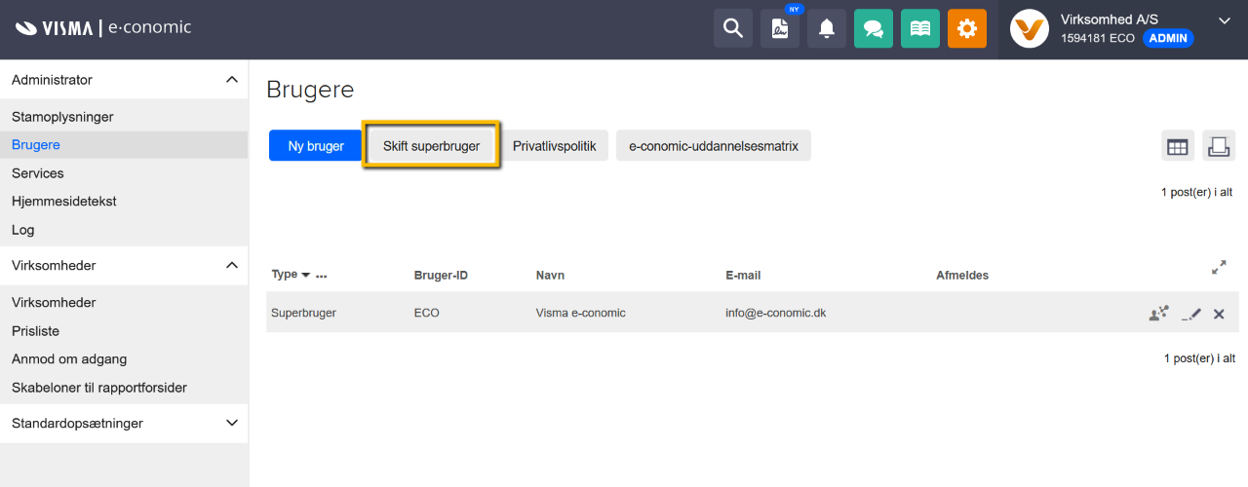
Task: Open the table column layout icon
Action: [x=1178, y=146]
